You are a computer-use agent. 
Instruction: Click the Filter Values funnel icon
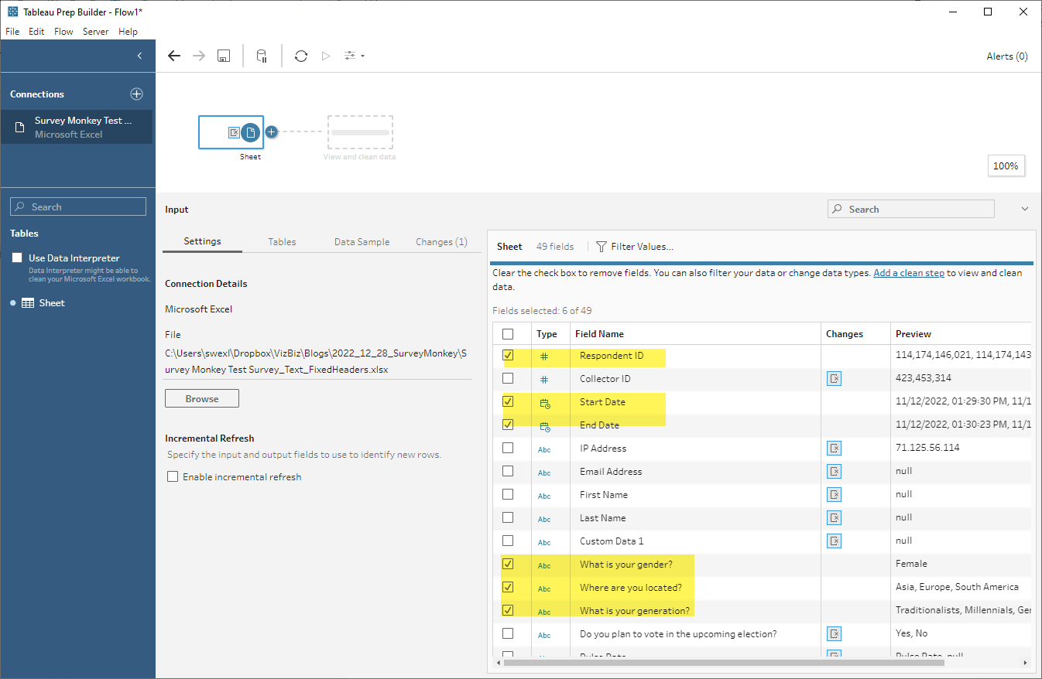pyautogui.click(x=601, y=247)
